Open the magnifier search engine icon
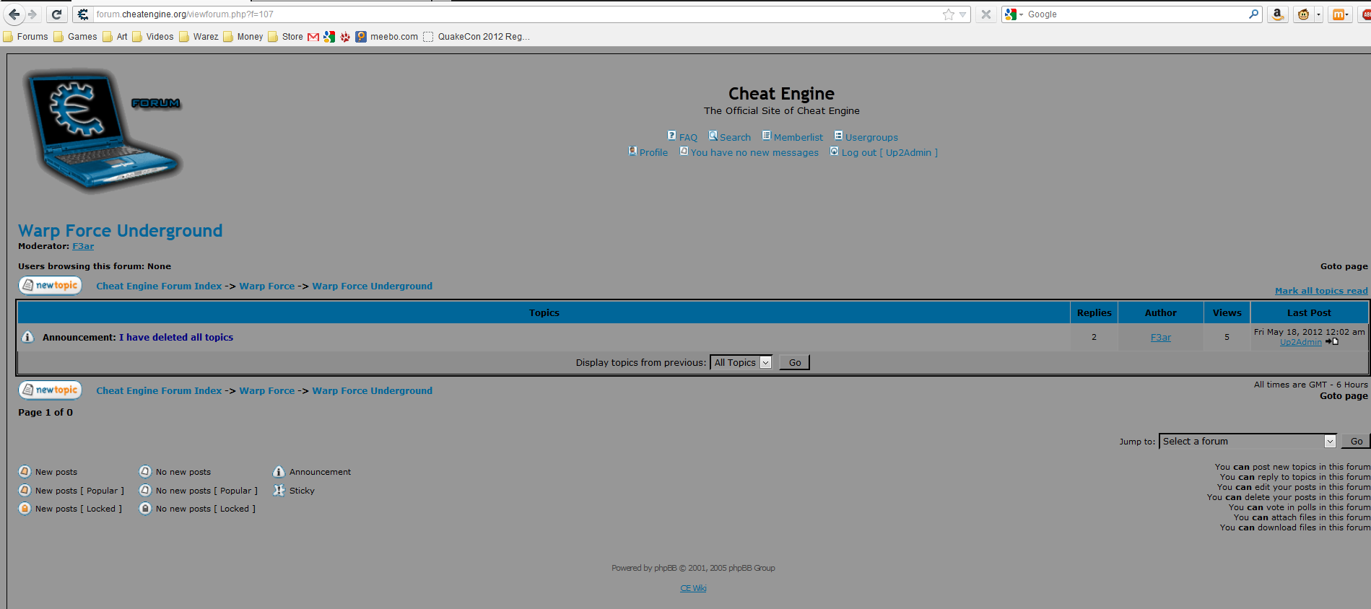 [1253, 14]
